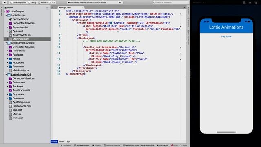
Task: Collapse the LottieSample solution root node
Action: (4, 11)
